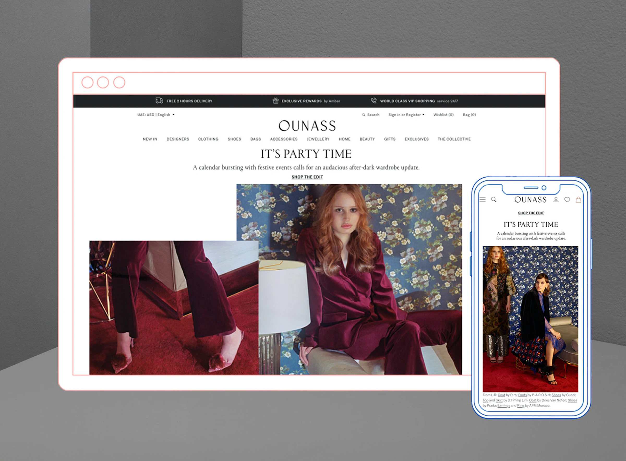Tap the Earrings link in caption
Screen dimensions: 626x461
pos(503,405)
